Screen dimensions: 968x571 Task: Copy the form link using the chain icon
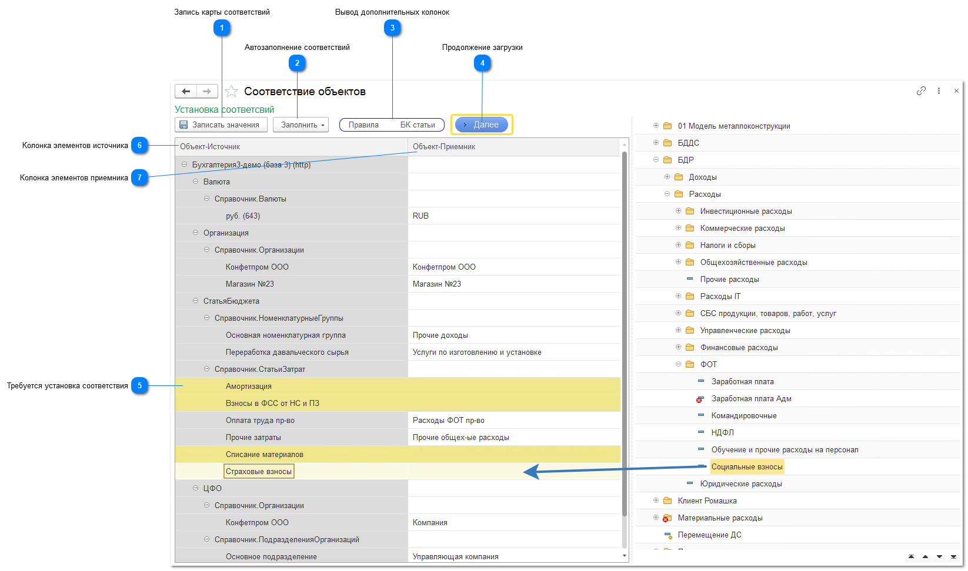[921, 90]
